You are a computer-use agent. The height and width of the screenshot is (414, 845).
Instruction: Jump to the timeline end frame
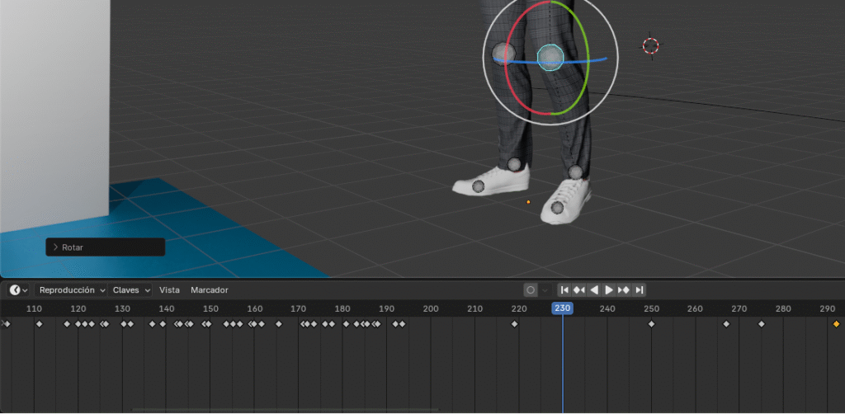click(640, 290)
